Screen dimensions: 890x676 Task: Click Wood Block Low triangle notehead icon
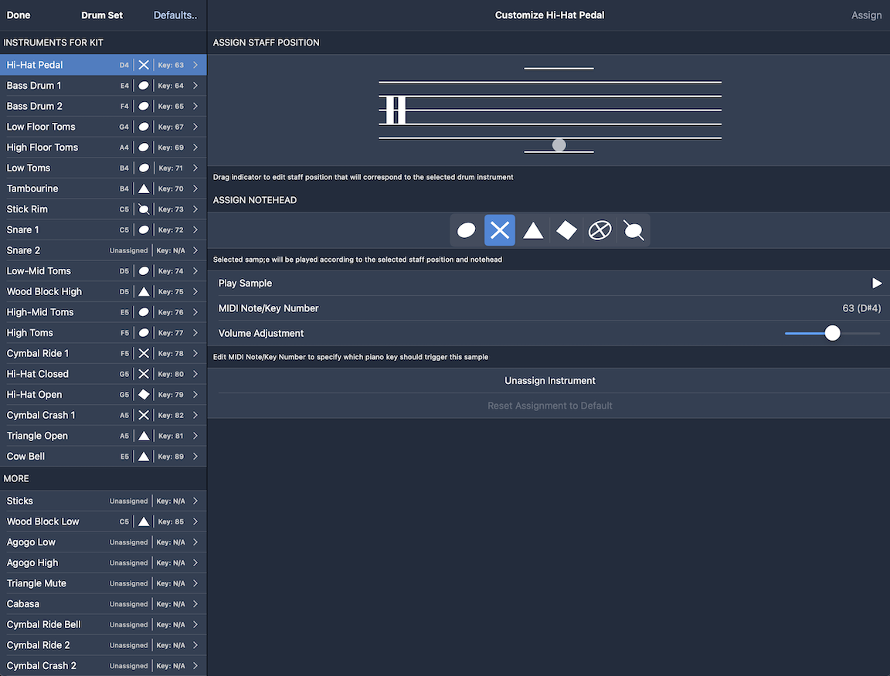[144, 521]
